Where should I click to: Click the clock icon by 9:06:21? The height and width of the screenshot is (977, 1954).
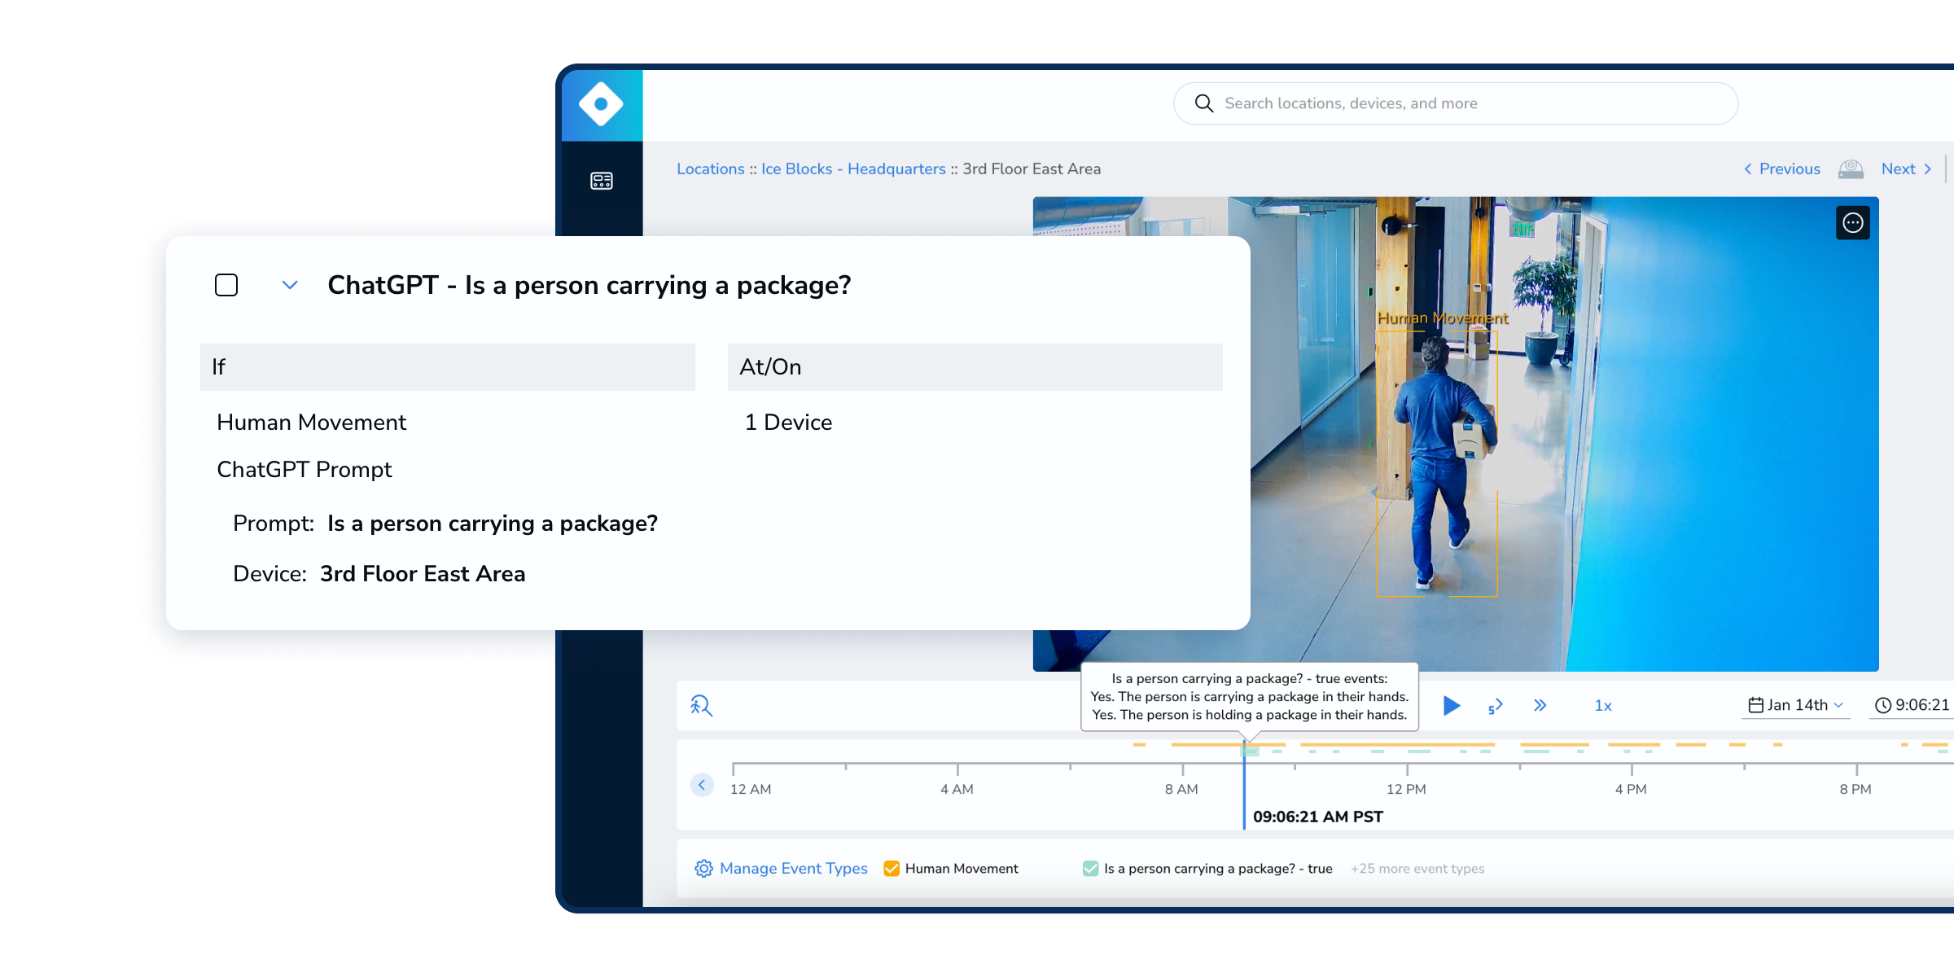(x=1883, y=705)
